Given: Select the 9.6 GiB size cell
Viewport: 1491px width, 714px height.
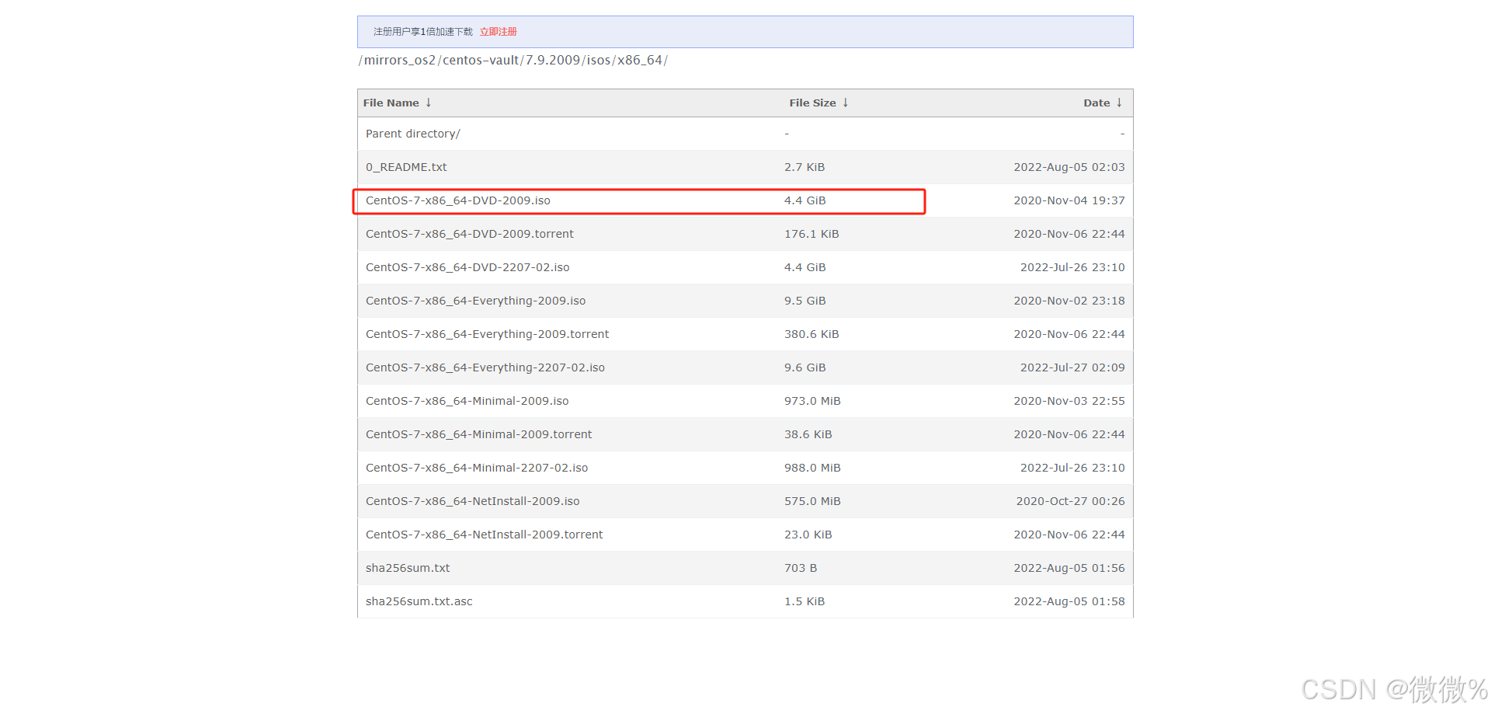Looking at the screenshot, I should pyautogui.click(x=805, y=367).
